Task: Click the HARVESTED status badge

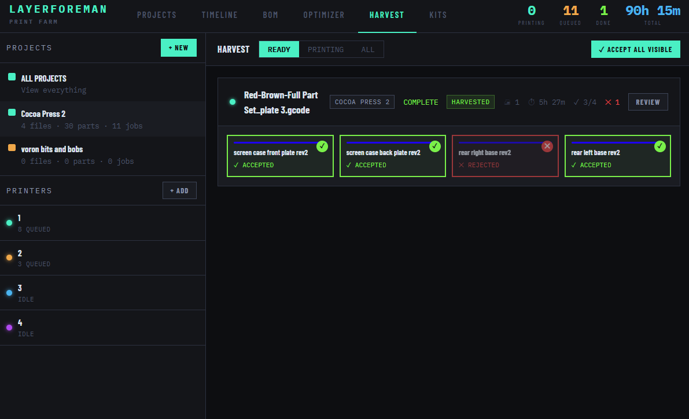Action: click(470, 102)
